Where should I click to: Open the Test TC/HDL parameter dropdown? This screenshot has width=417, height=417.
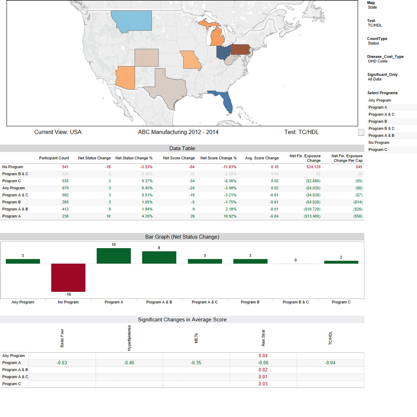click(x=375, y=25)
